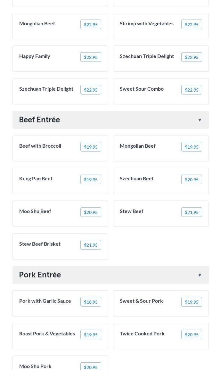Open the Shrimp with Vegetables item
This screenshot has height=370, width=221.
coord(147,24)
